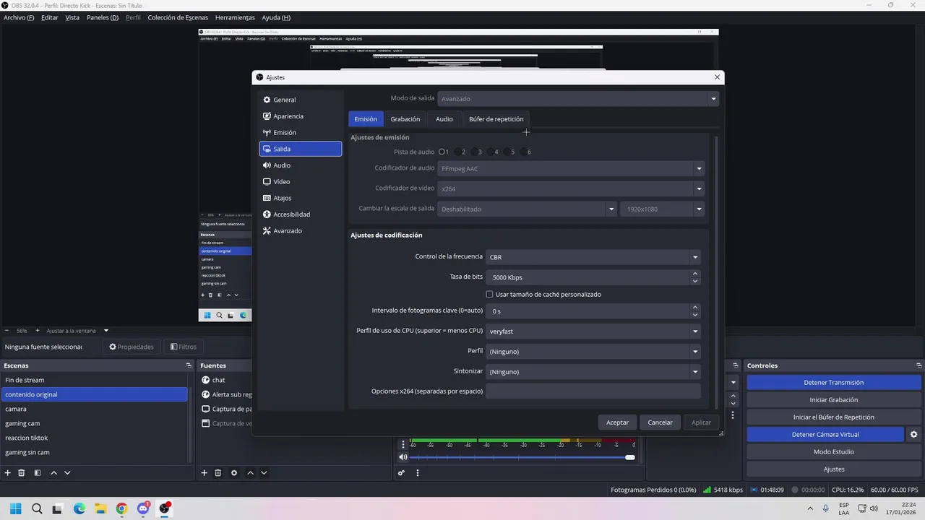Remove selected source with trash icon

point(218,473)
